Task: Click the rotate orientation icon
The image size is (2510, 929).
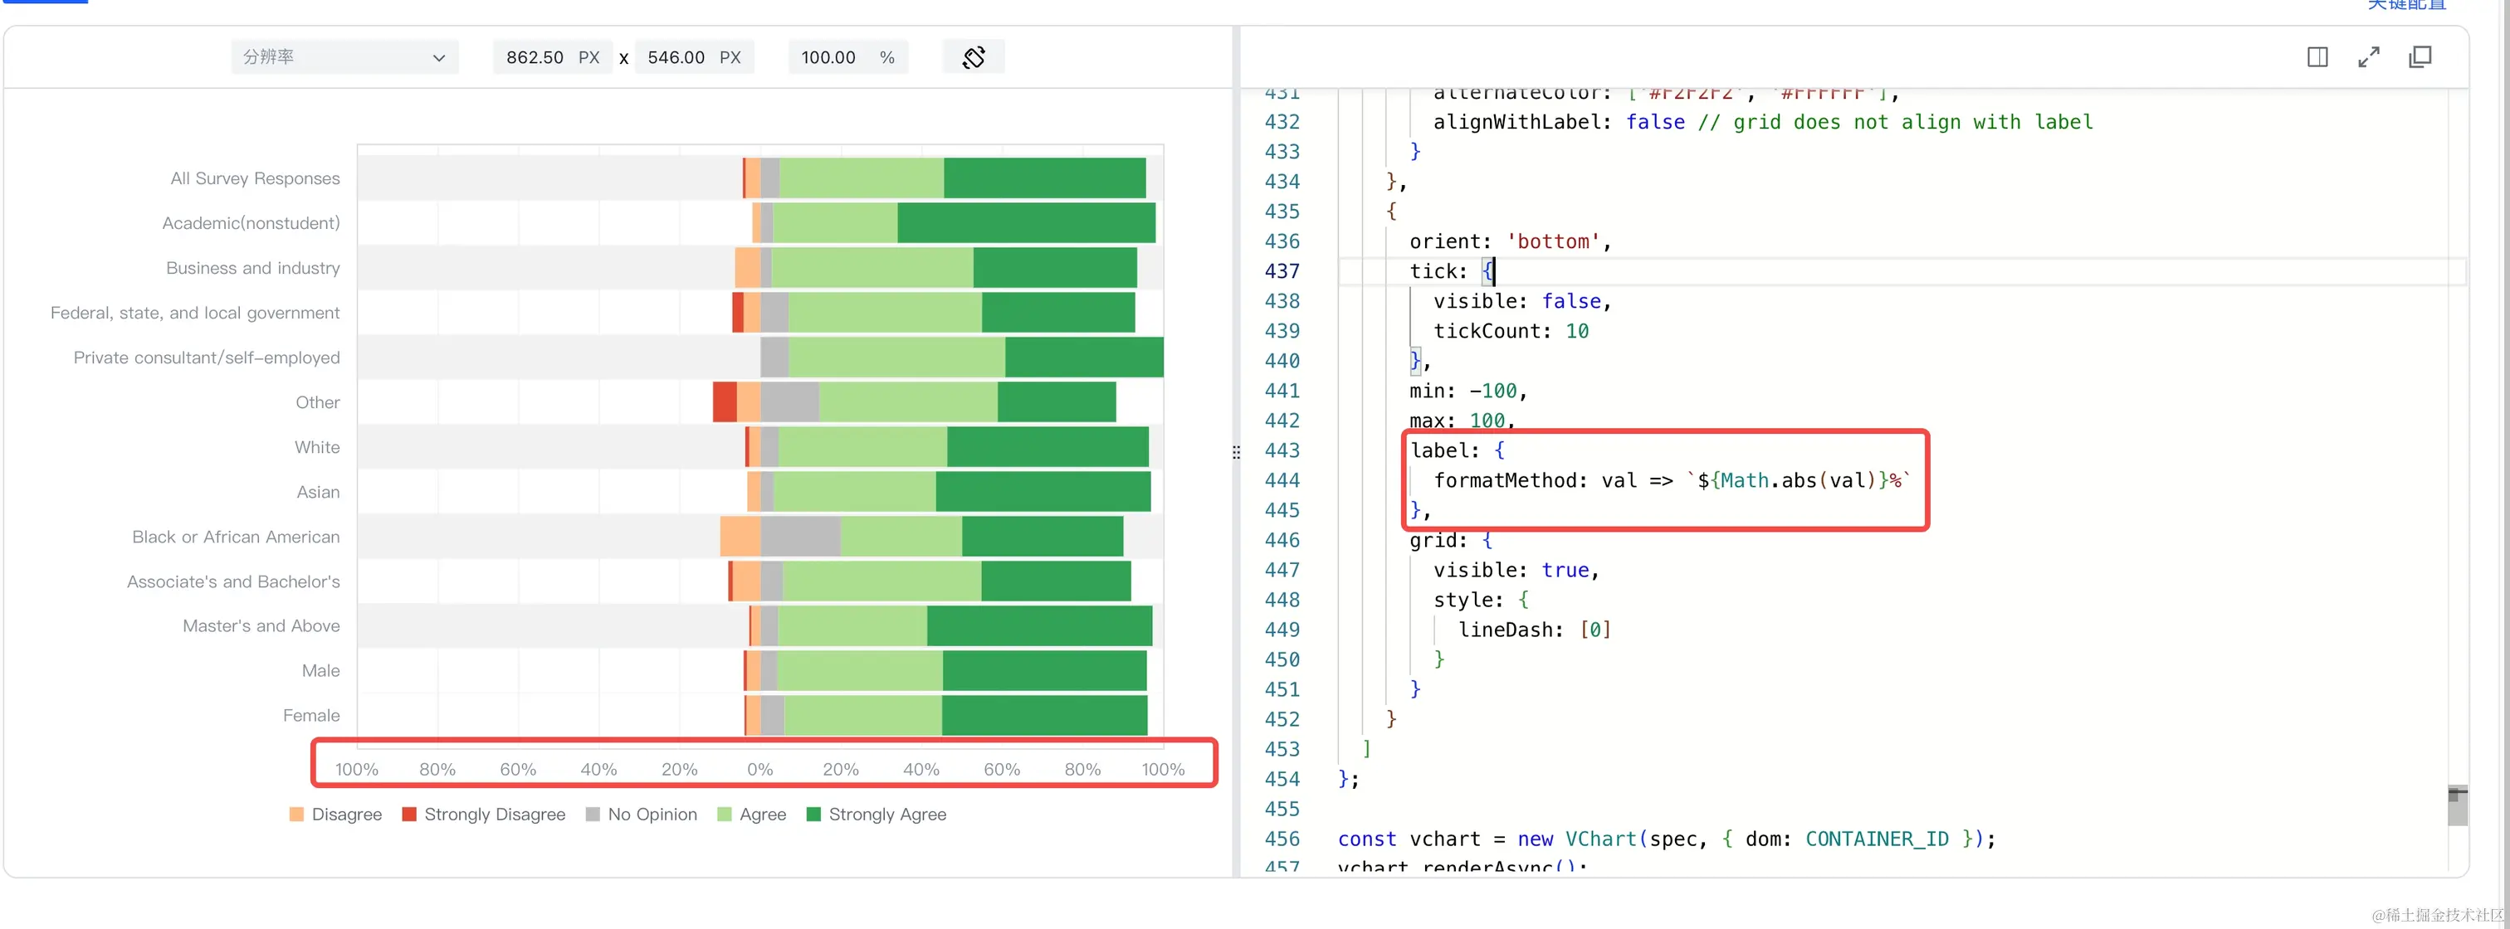Action: pos(973,57)
